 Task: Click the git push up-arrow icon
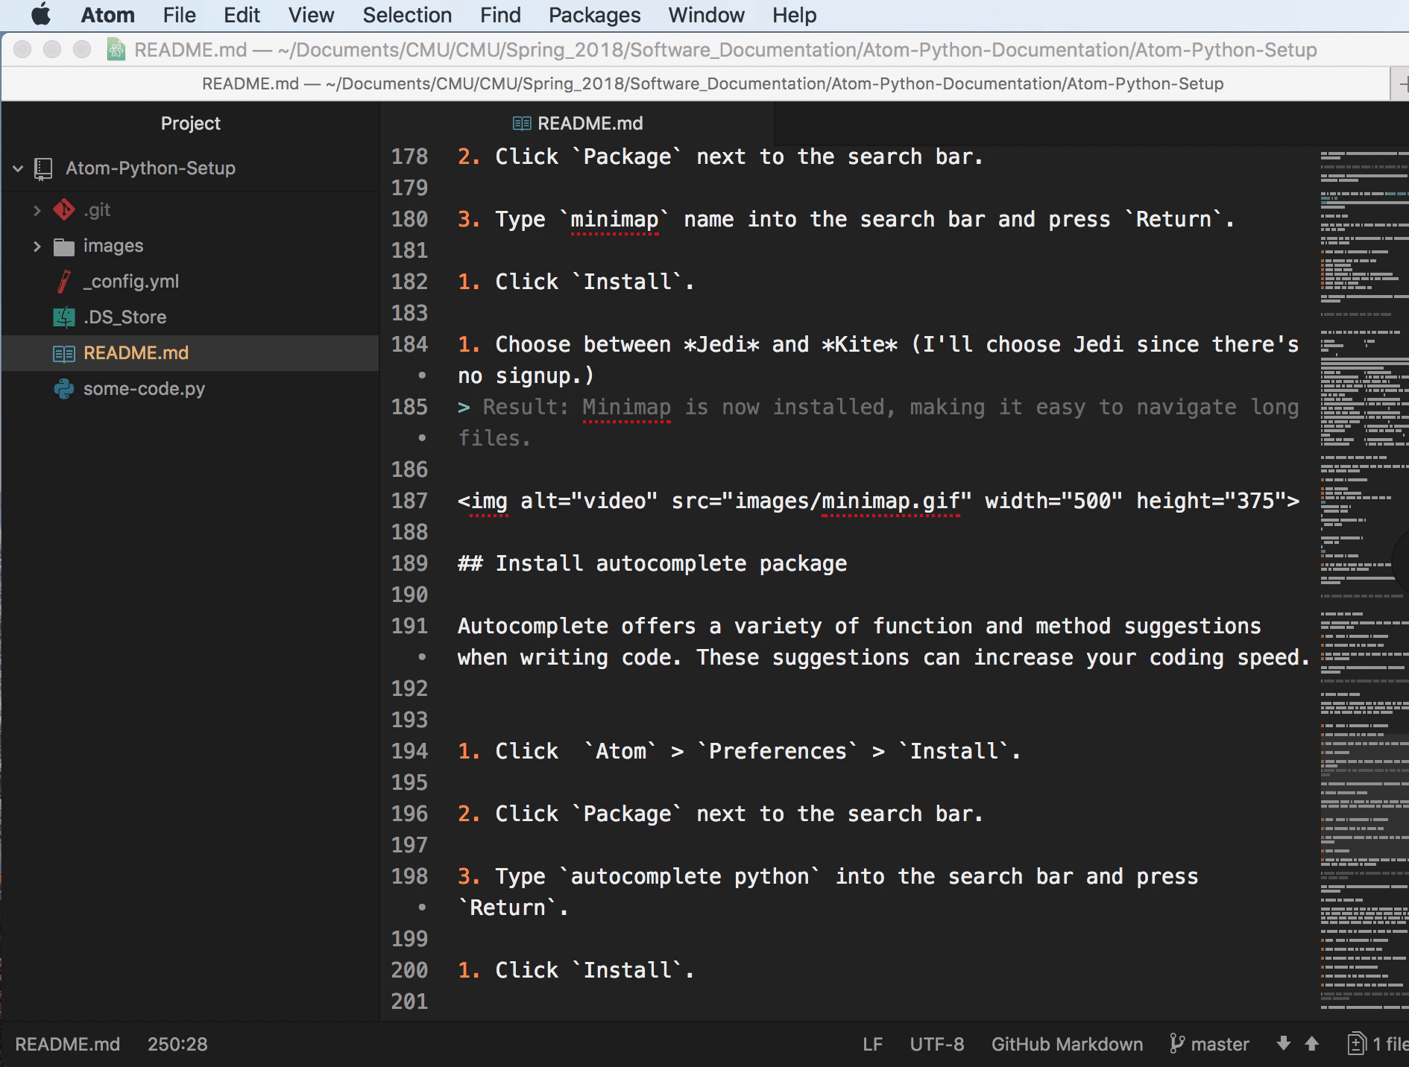[1311, 1043]
